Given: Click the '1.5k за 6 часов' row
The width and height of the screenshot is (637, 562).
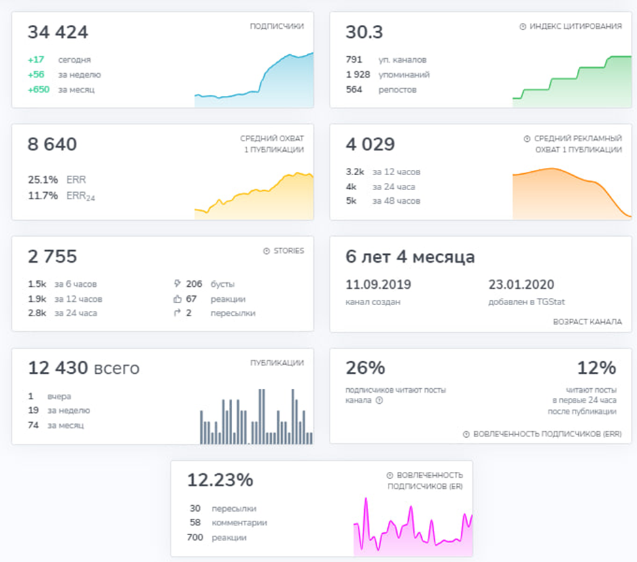Looking at the screenshot, I should click(62, 284).
